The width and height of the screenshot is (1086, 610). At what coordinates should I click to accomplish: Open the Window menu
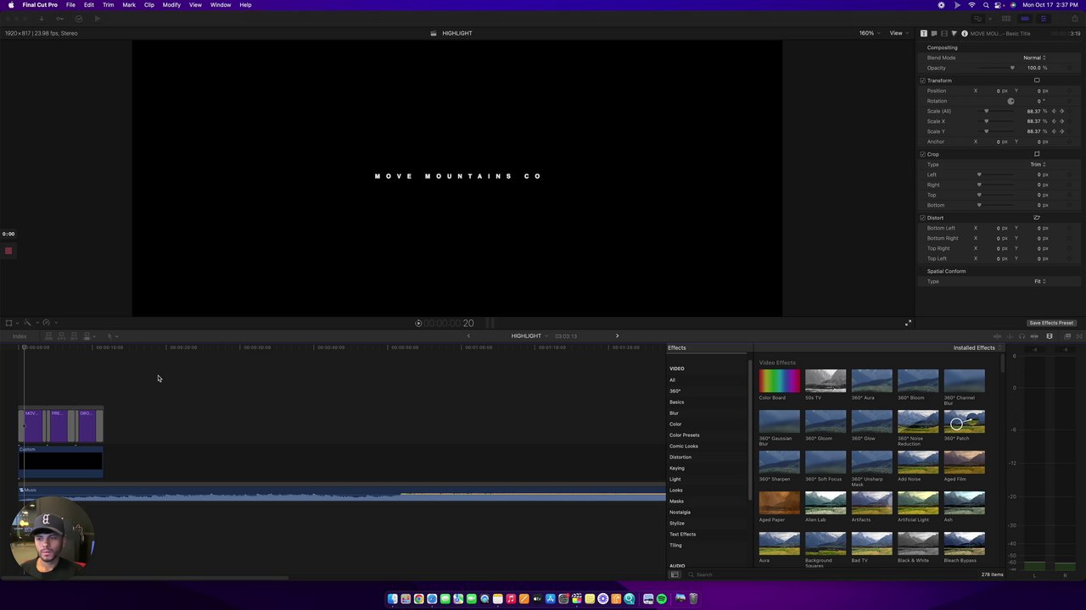221,5
